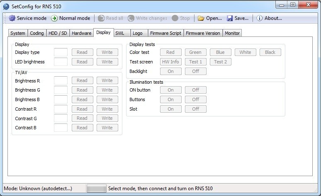Show the Test 1 screen

click(x=196, y=62)
